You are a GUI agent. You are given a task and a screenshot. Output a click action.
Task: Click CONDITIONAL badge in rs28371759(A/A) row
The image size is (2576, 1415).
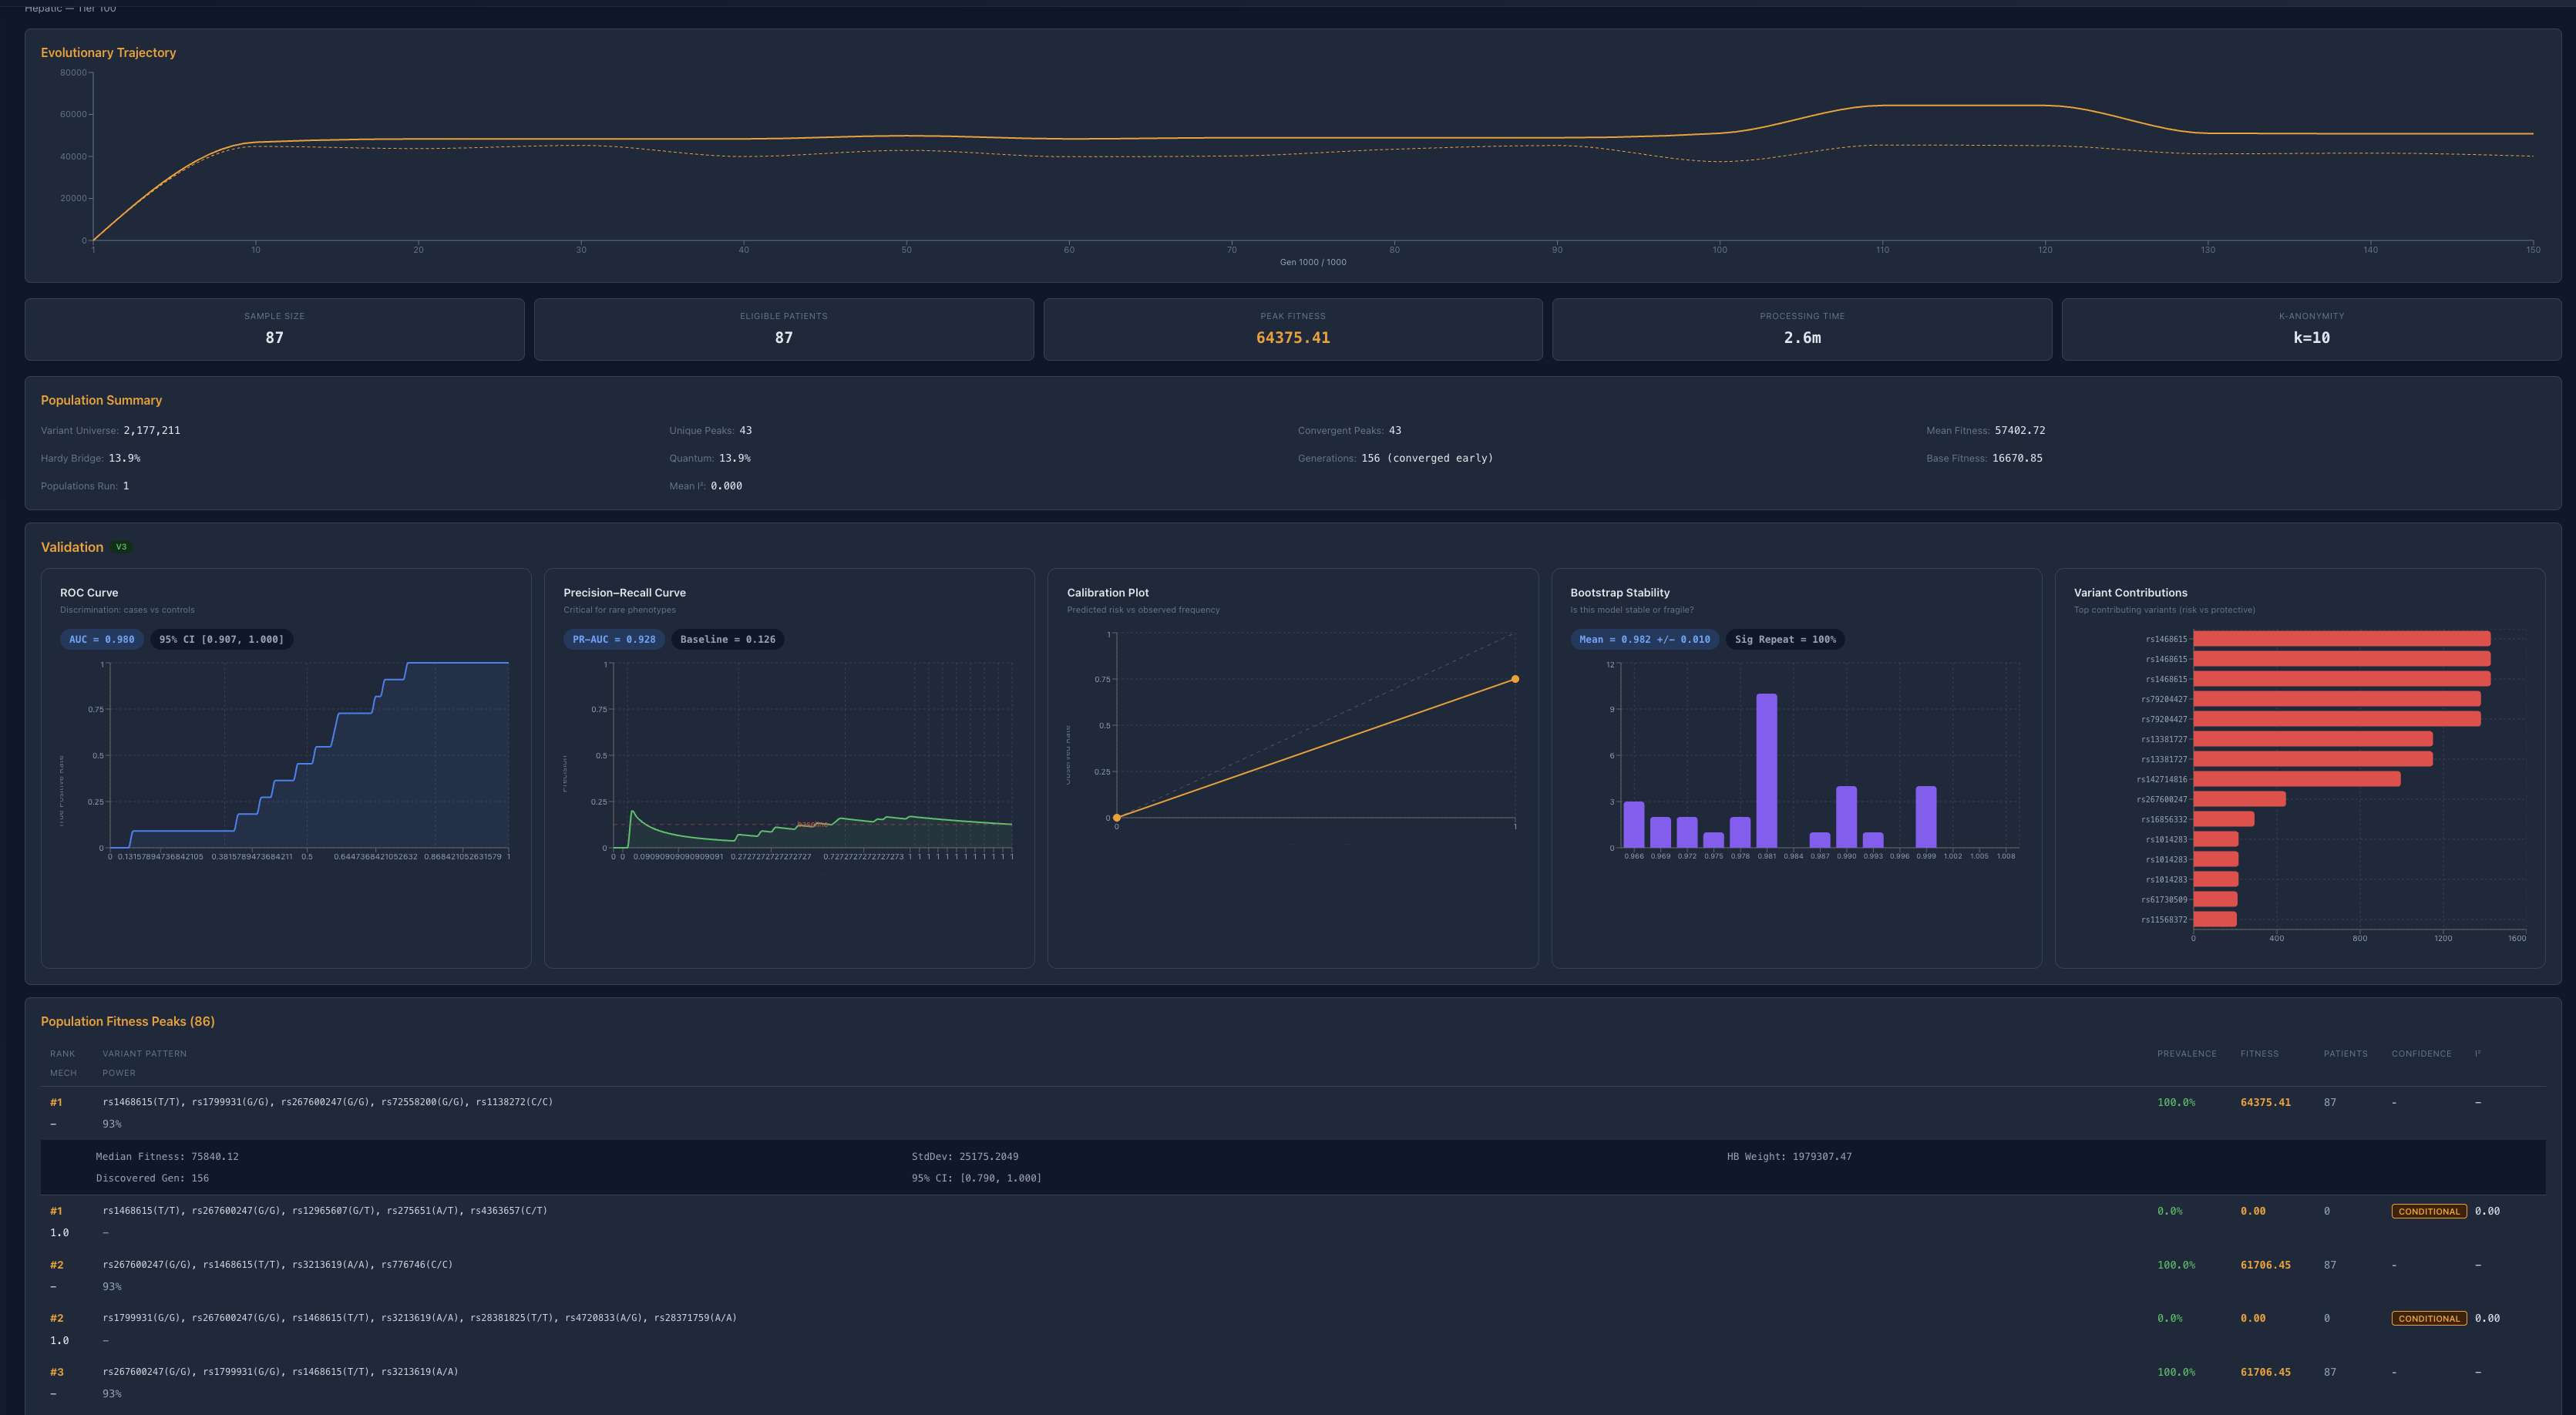click(2428, 1318)
